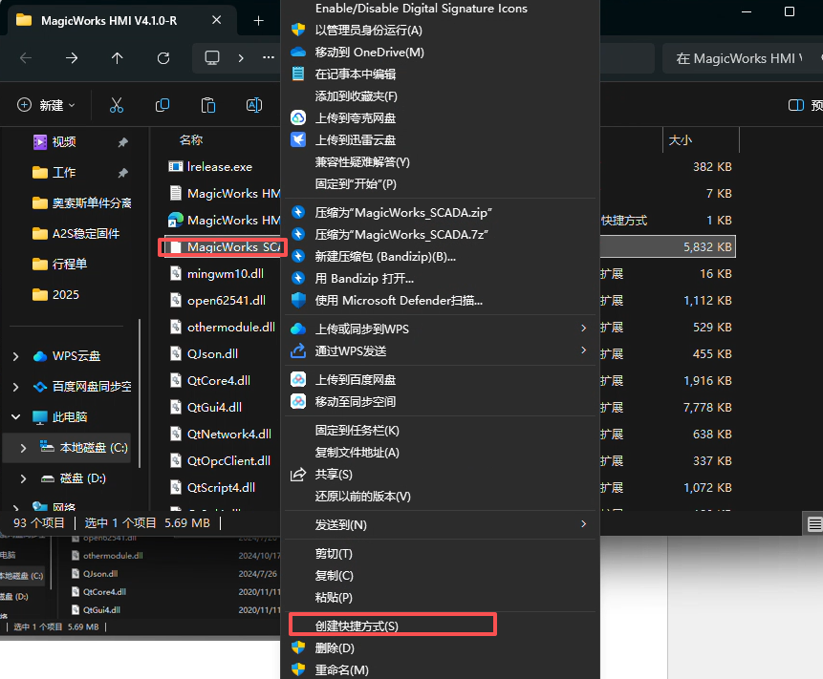Toggle the preview pane icon
This screenshot has width=823, height=679.
tap(795, 105)
